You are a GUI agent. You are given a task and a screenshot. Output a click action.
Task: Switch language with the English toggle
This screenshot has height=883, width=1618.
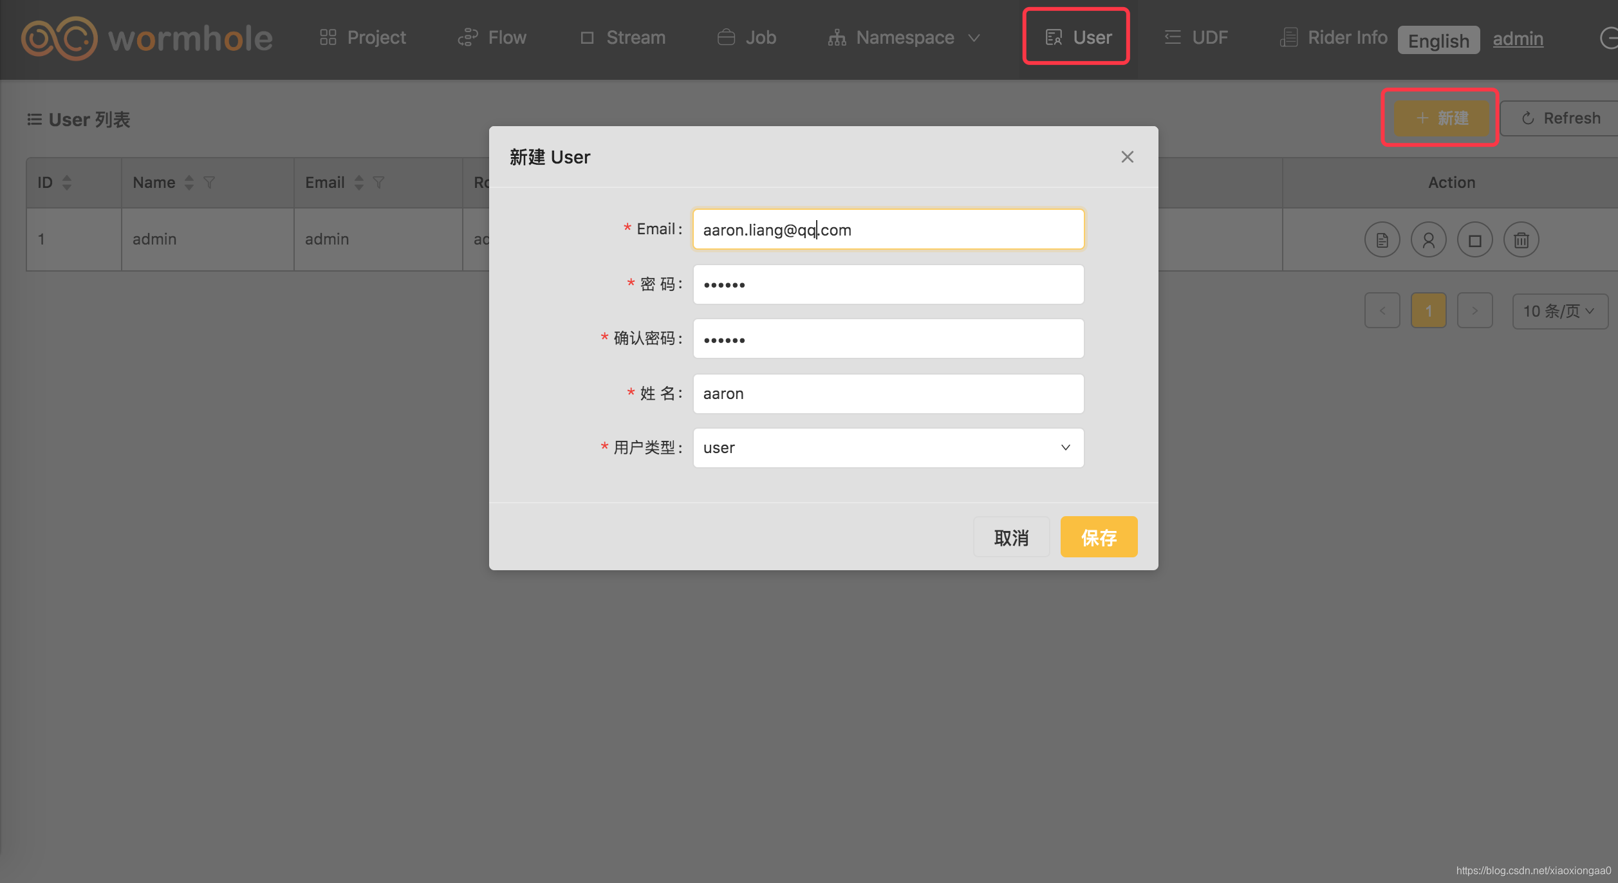pyautogui.click(x=1438, y=41)
